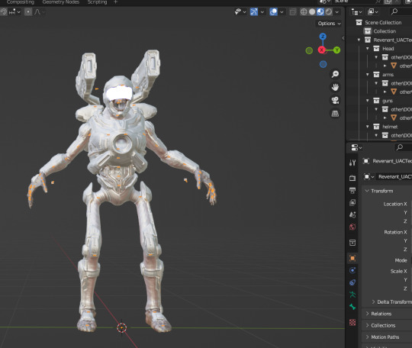The width and height of the screenshot is (412, 348).
Task: Click the unlabeled blue negative Z gizmo ball
Action: [x=323, y=64]
